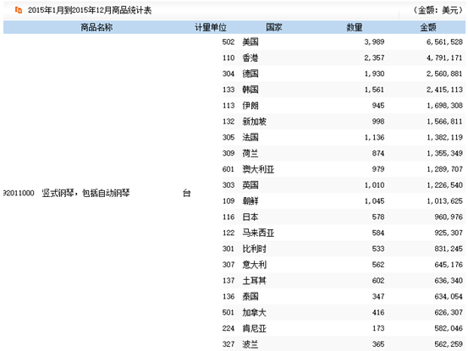Click product code 92011000
The height and width of the screenshot is (351, 468).
coord(19,193)
